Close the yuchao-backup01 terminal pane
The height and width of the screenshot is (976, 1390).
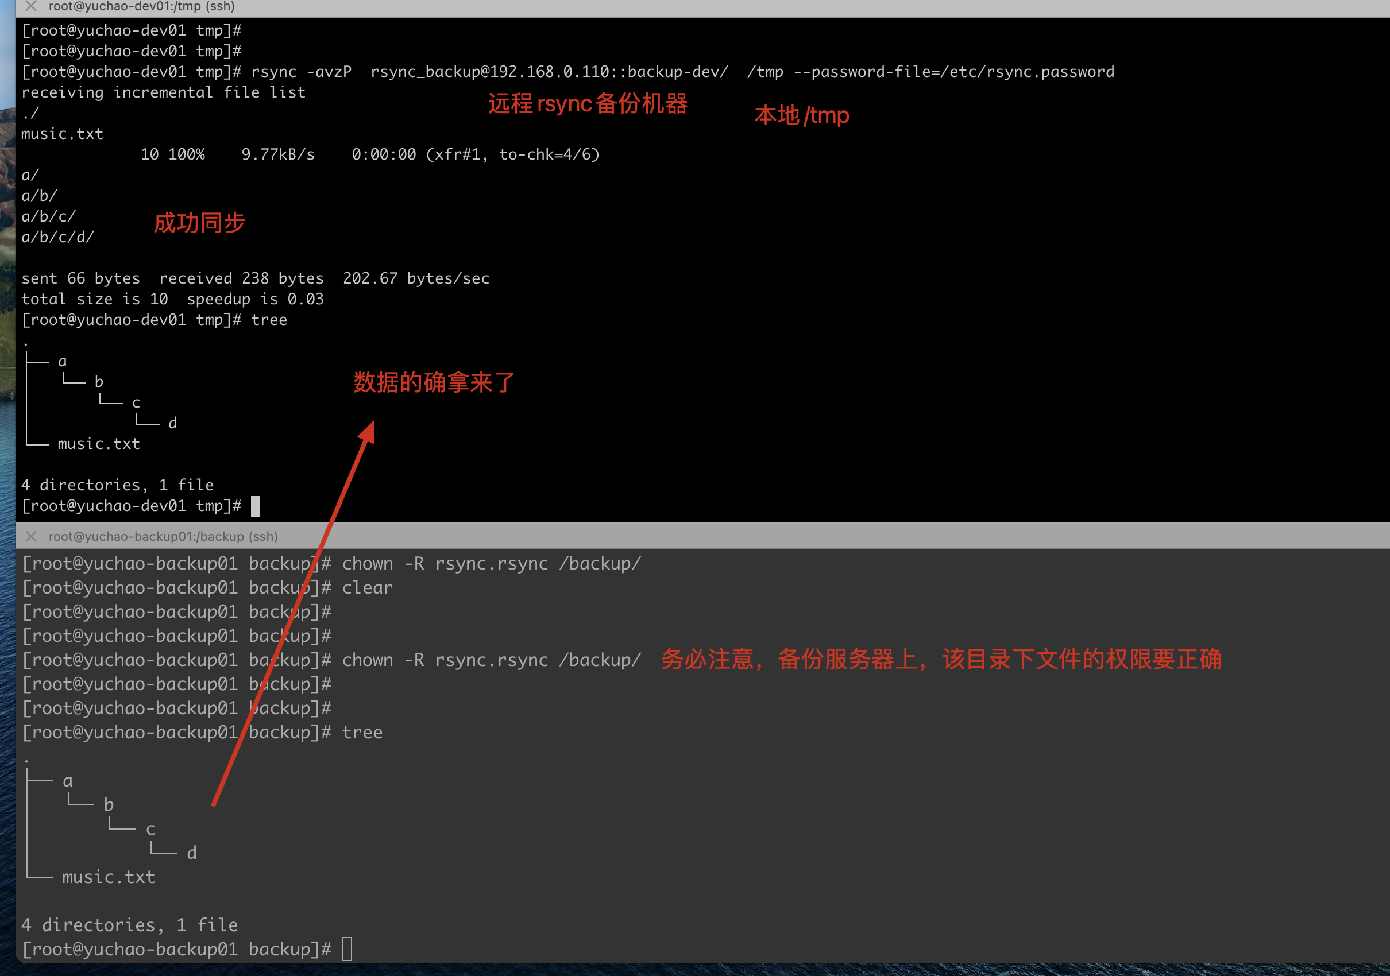[x=31, y=536]
